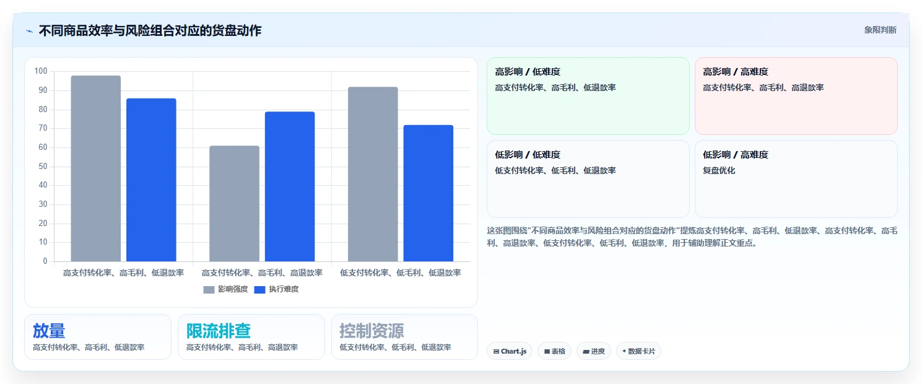Open the 控制资源 data card
Viewport: 922px width, 384px height.
pos(404,337)
